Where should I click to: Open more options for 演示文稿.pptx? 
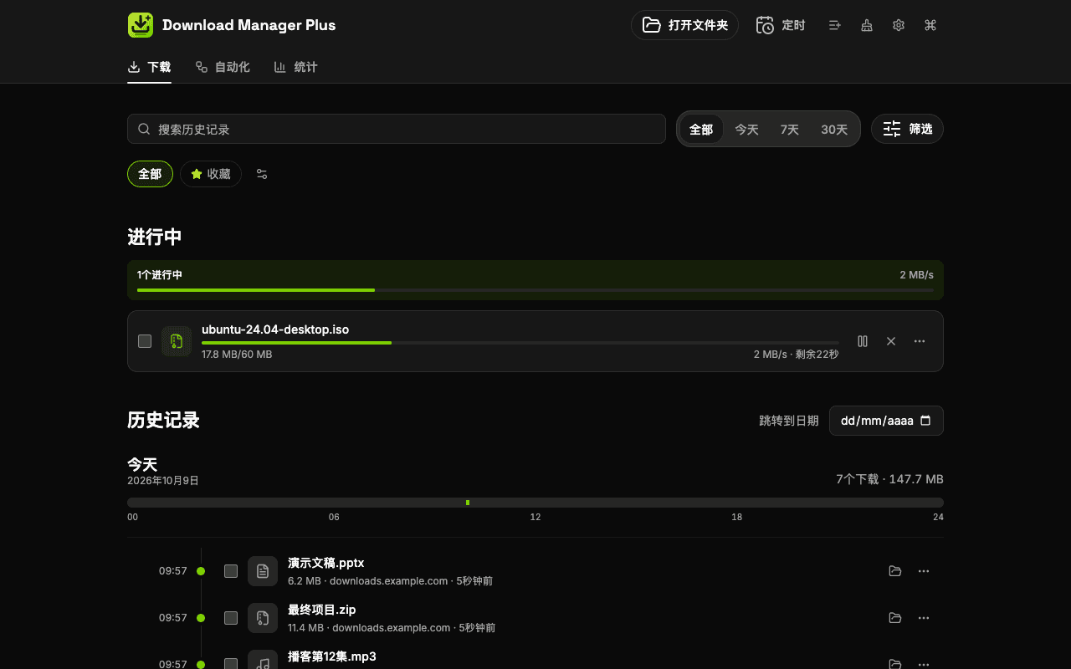coord(924,571)
